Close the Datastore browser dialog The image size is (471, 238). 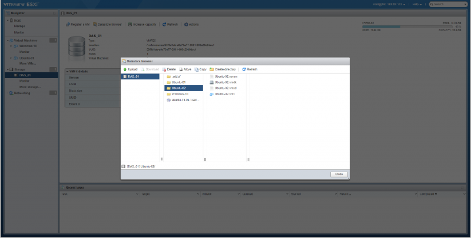(x=339, y=175)
